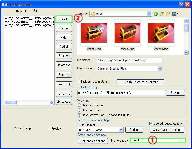Click input files list horizontal scrollbar thumb

click(13, 102)
